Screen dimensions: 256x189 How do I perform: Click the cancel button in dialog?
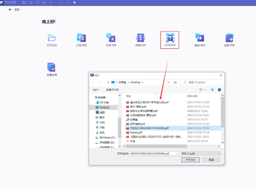click(x=211, y=160)
